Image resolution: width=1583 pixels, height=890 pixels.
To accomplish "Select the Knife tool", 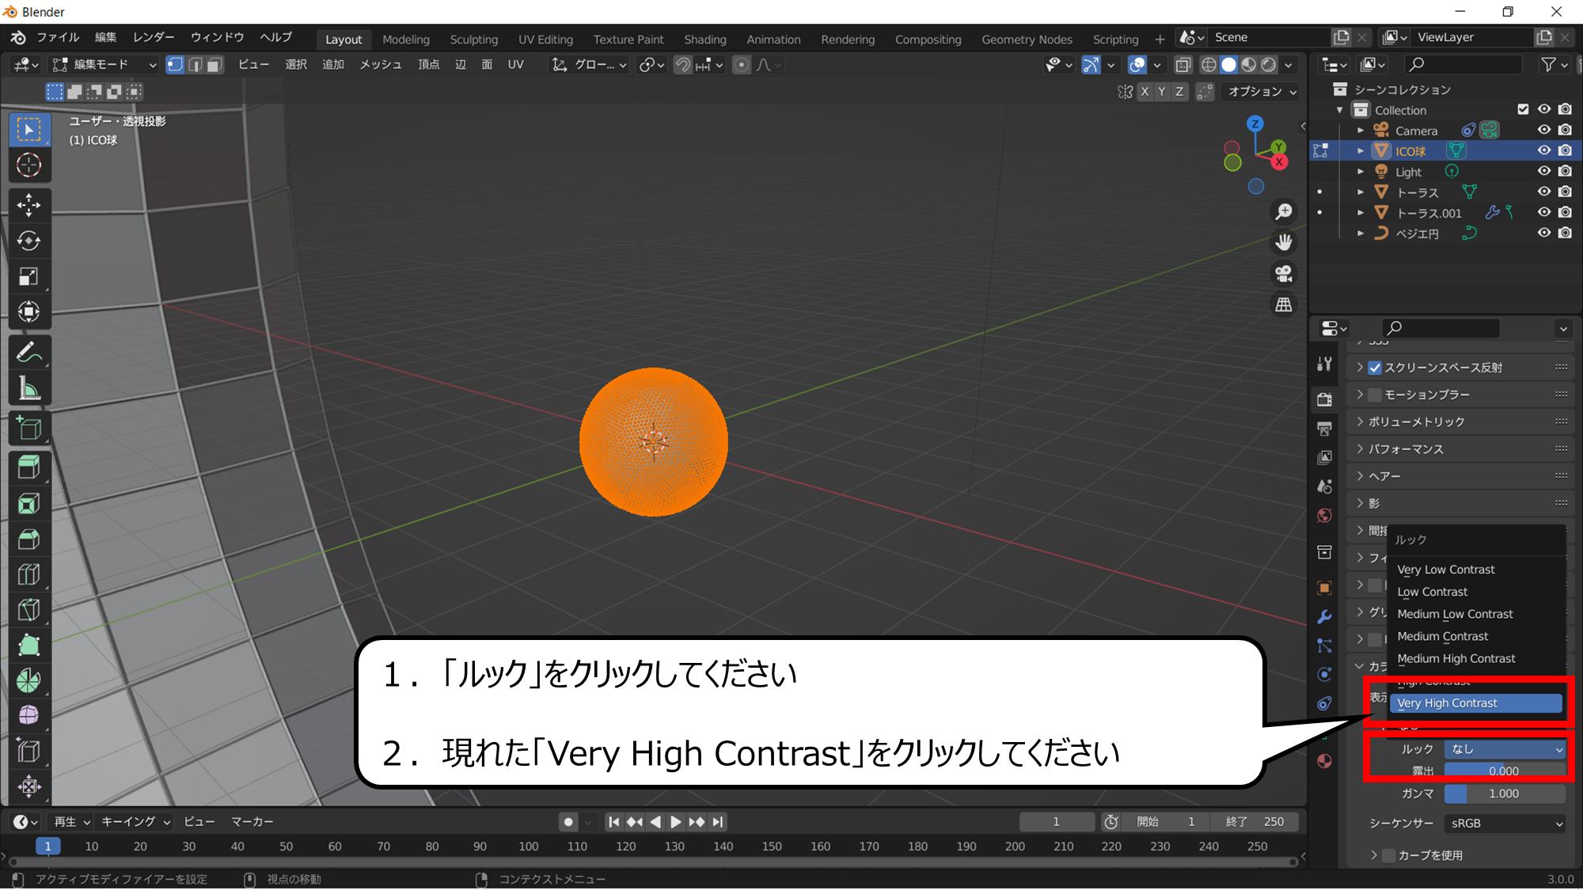I will click(29, 610).
